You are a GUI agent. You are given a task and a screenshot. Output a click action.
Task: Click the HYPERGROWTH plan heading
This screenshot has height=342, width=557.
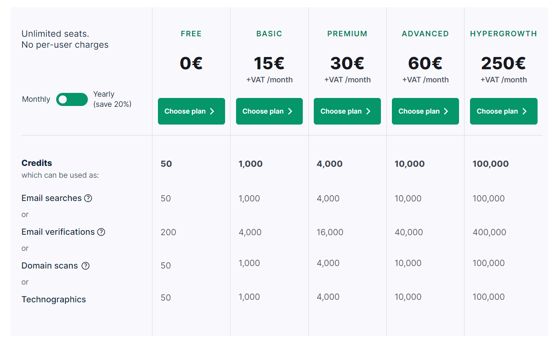tap(503, 34)
